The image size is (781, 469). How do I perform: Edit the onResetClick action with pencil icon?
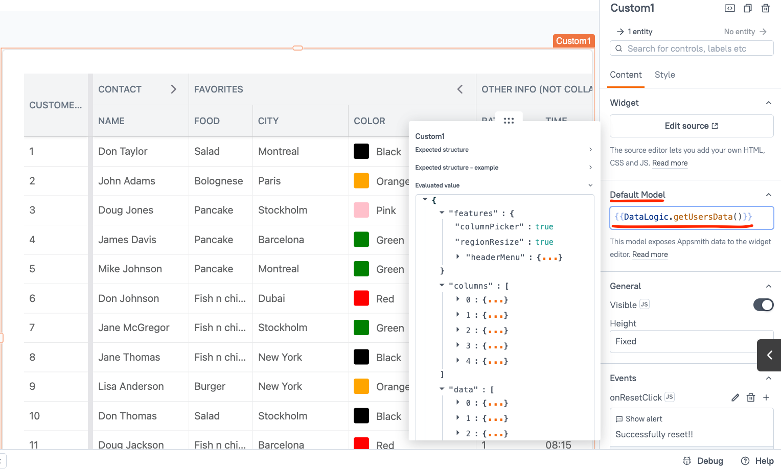tap(735, 397)
